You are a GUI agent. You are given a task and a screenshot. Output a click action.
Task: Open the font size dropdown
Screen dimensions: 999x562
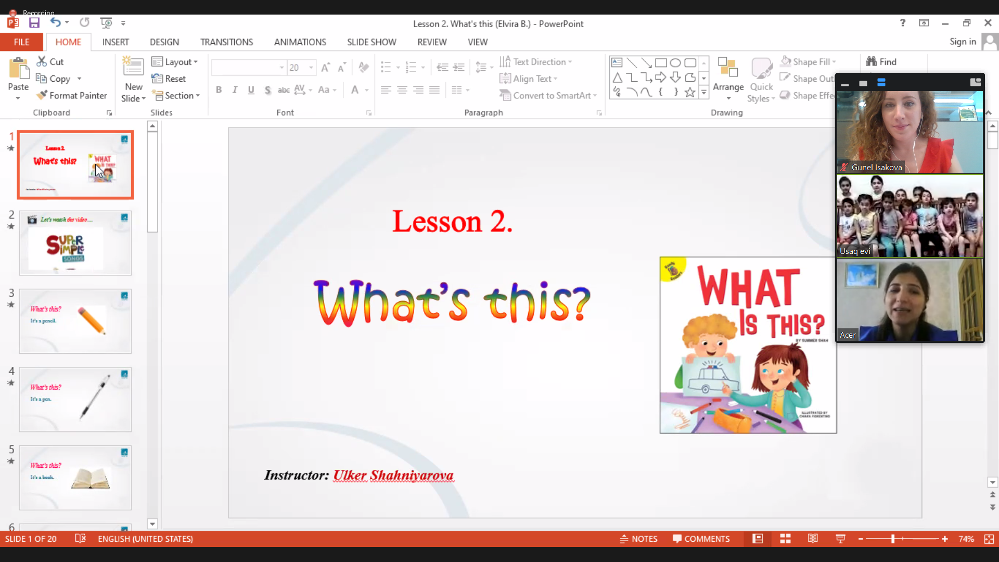tap(311, 68)
